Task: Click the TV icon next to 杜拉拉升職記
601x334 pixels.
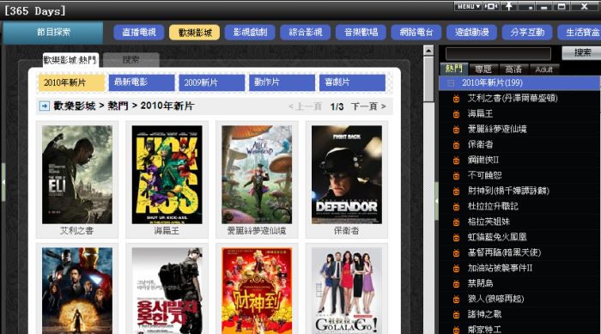Action: point(456,207)
